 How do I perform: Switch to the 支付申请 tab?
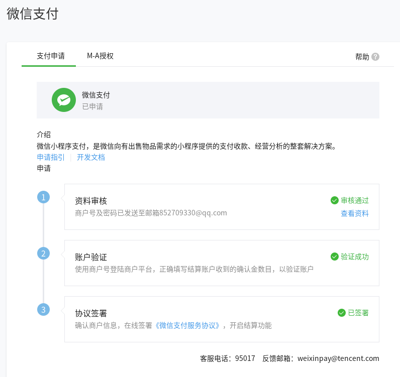(51, 56)
